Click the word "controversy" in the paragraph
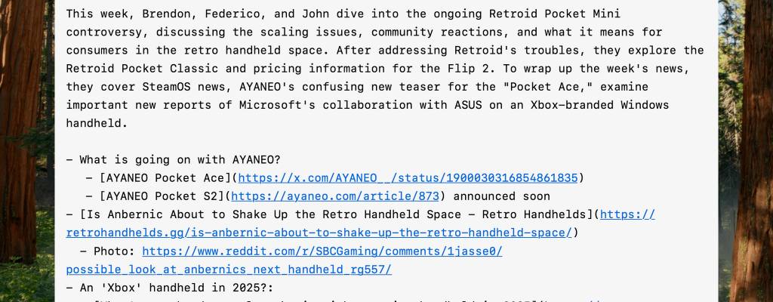Viewport: 773px width, 302px height. click(106, 32)
